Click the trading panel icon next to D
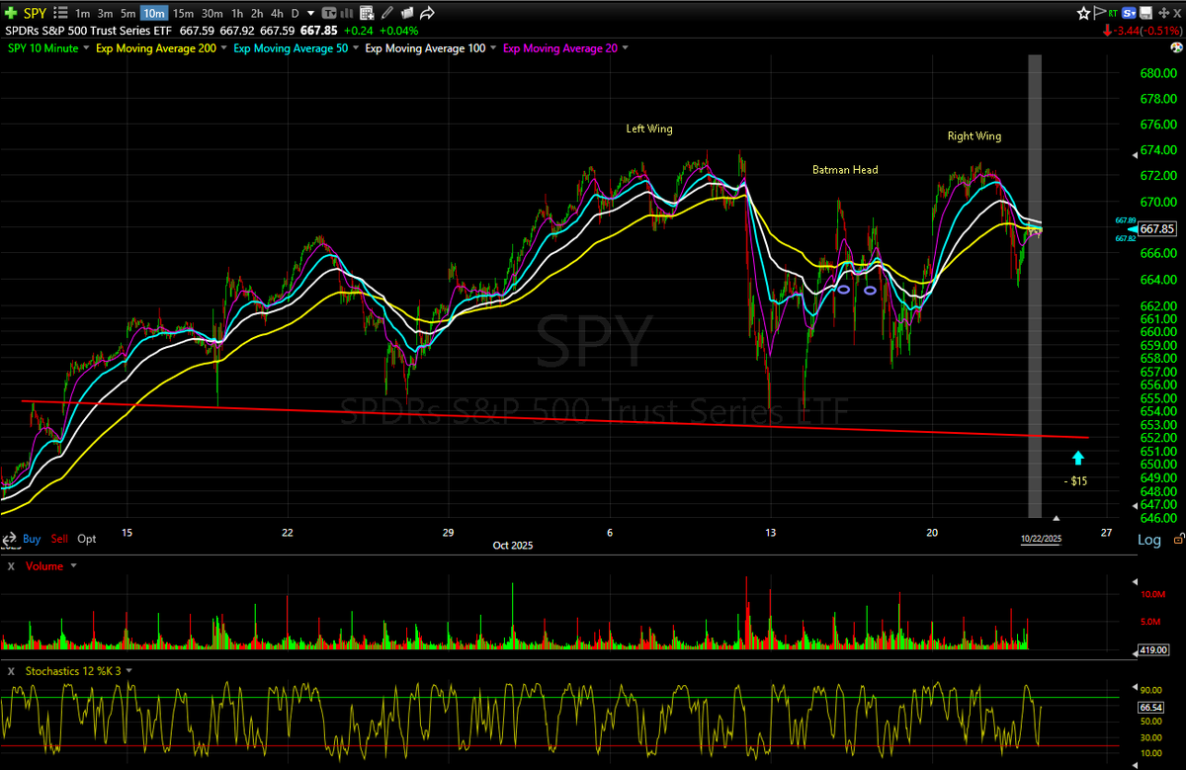This screenshot has height=770, width=1186. pos(329,13)
